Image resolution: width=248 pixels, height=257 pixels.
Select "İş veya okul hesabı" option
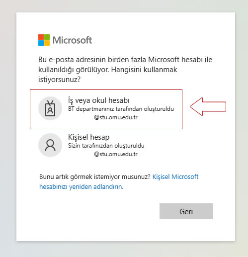tap(106, 109)
